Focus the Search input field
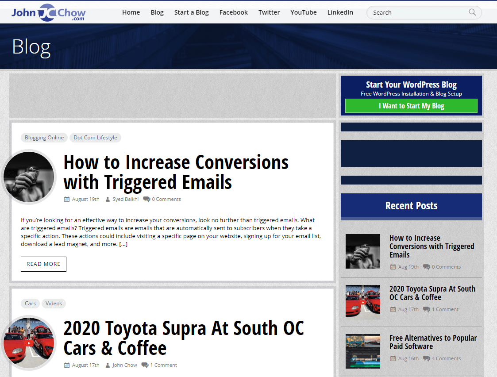 (x=418, y=12)
